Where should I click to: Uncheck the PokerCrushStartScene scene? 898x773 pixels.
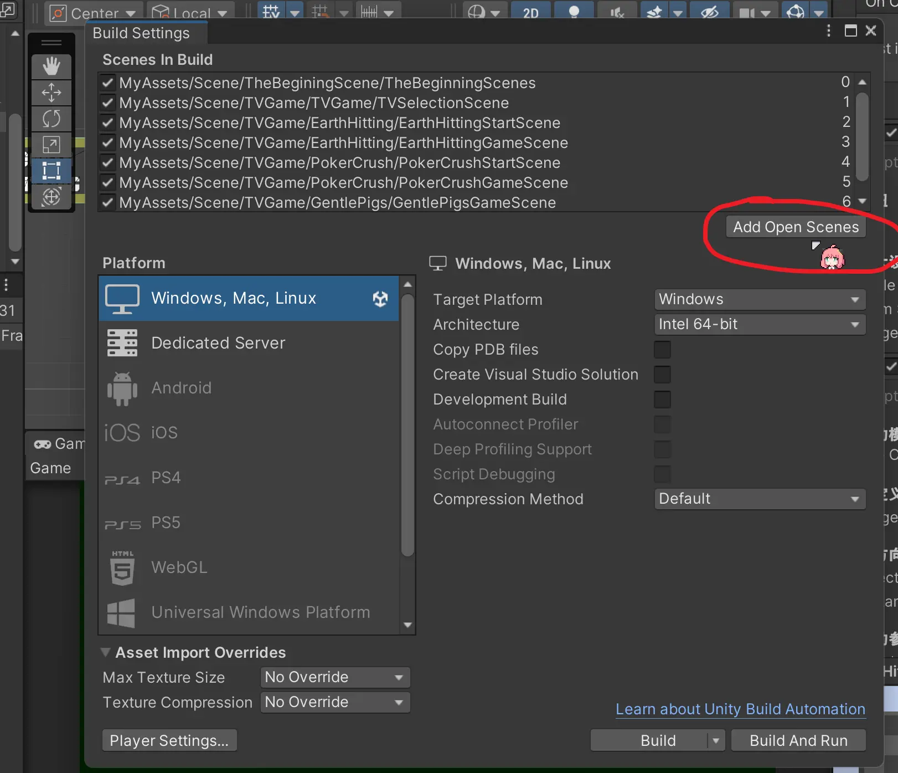tap(108, 162)
